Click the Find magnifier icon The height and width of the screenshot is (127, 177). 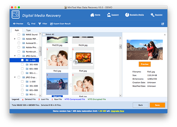(x=28, y=24)
